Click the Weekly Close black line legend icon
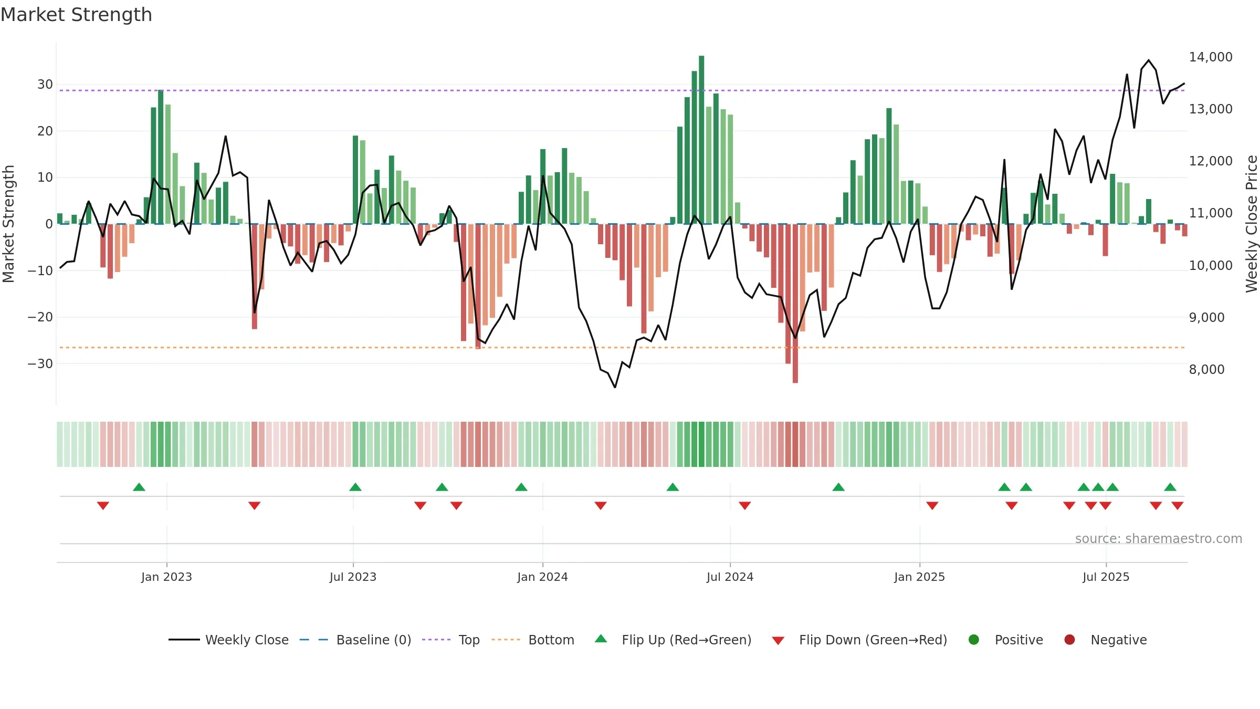This screenshot has height=709, width=1260. [184, 640]
